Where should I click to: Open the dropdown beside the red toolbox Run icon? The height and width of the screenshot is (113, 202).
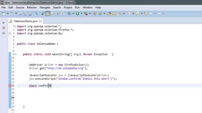click(x=90, y=13)
